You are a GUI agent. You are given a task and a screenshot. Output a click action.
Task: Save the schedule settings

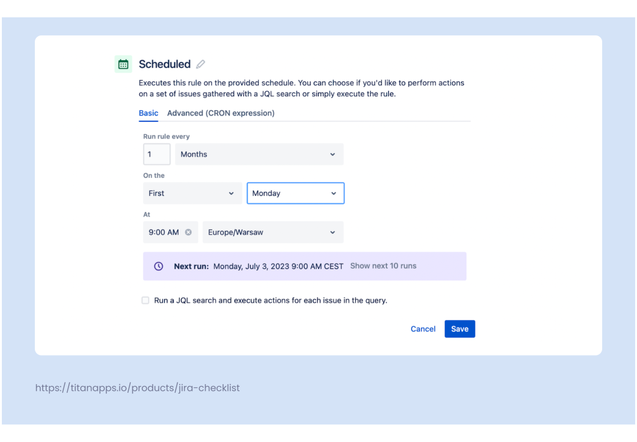[x=460, y=329]
